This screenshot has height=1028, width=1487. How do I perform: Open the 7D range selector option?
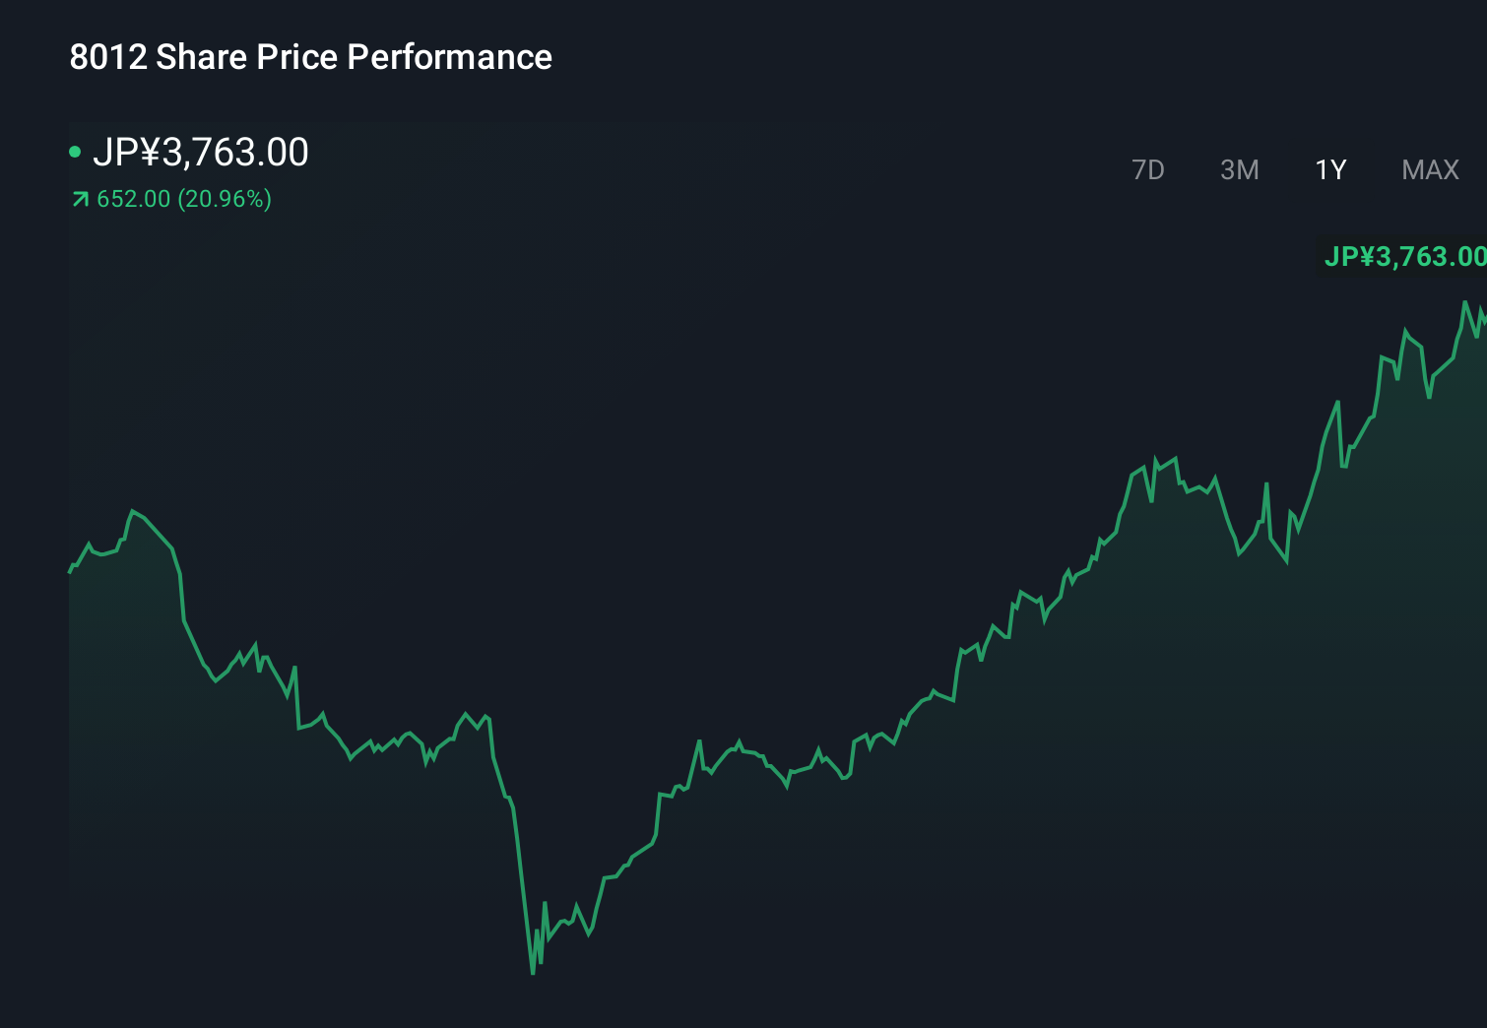pyautogui.click(x=1148, y=169)
